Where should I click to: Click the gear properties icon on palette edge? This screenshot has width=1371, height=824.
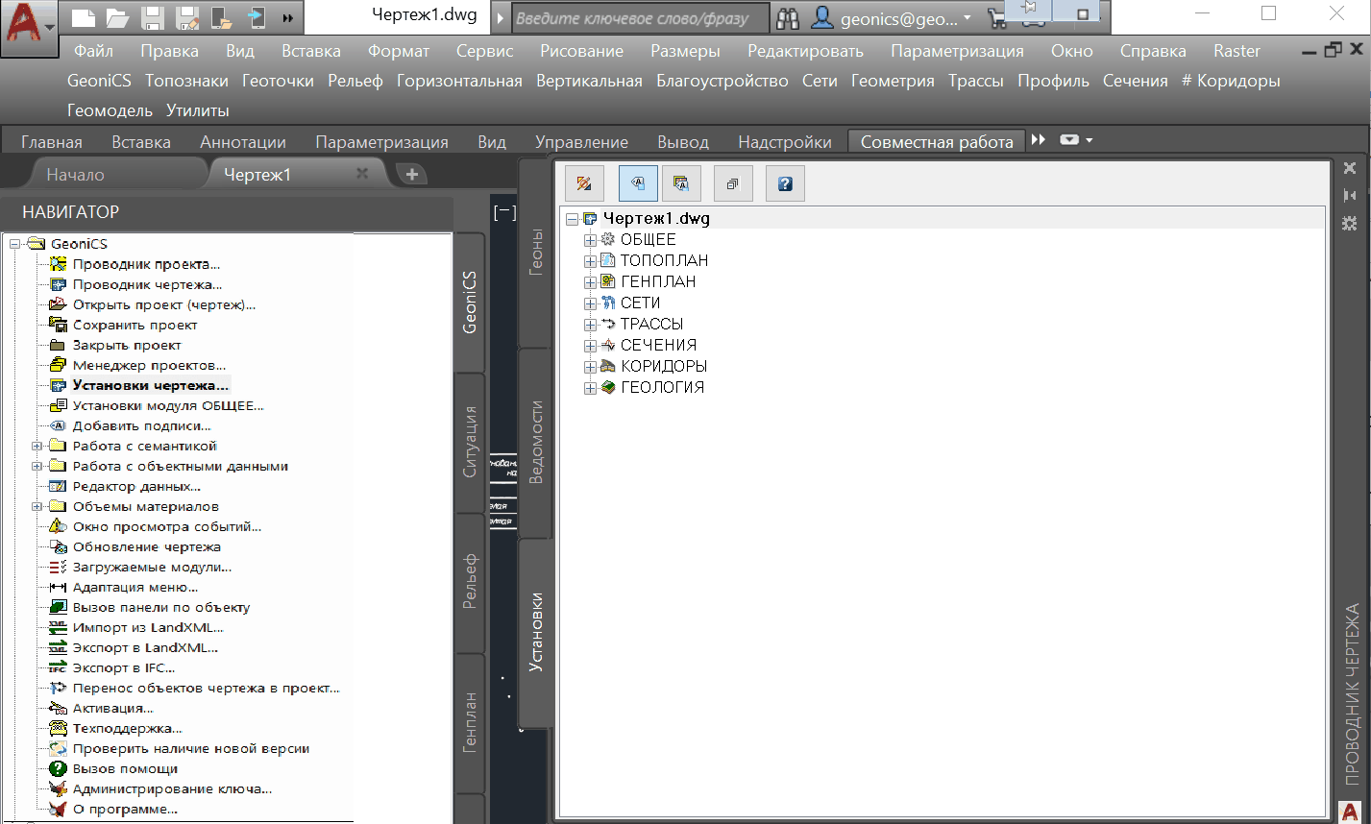point(1350,223)
